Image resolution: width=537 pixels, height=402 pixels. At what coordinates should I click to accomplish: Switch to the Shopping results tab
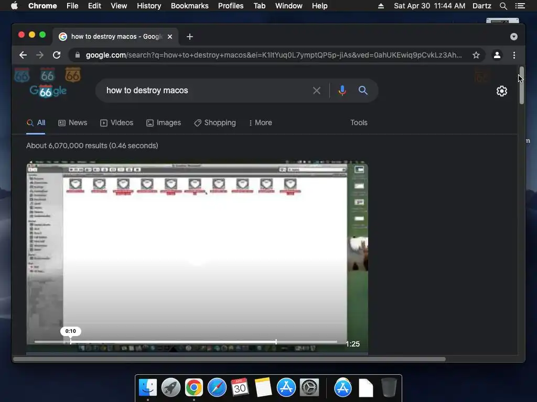point(214,122)
